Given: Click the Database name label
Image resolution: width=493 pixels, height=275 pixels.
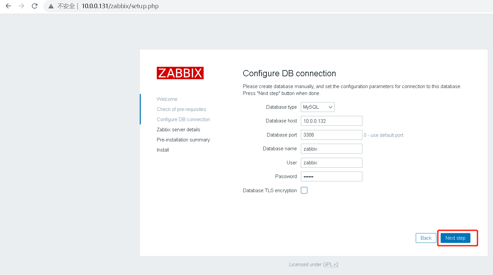Looking at the screenshot, I should tap(280, 149).
